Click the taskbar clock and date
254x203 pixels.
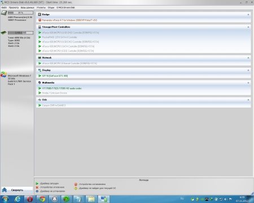242,199
